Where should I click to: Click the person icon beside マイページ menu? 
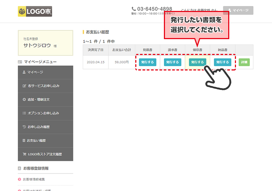(24, 72)
